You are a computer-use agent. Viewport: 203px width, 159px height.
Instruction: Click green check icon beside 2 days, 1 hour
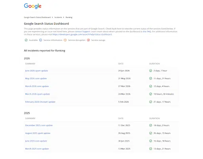151,71
